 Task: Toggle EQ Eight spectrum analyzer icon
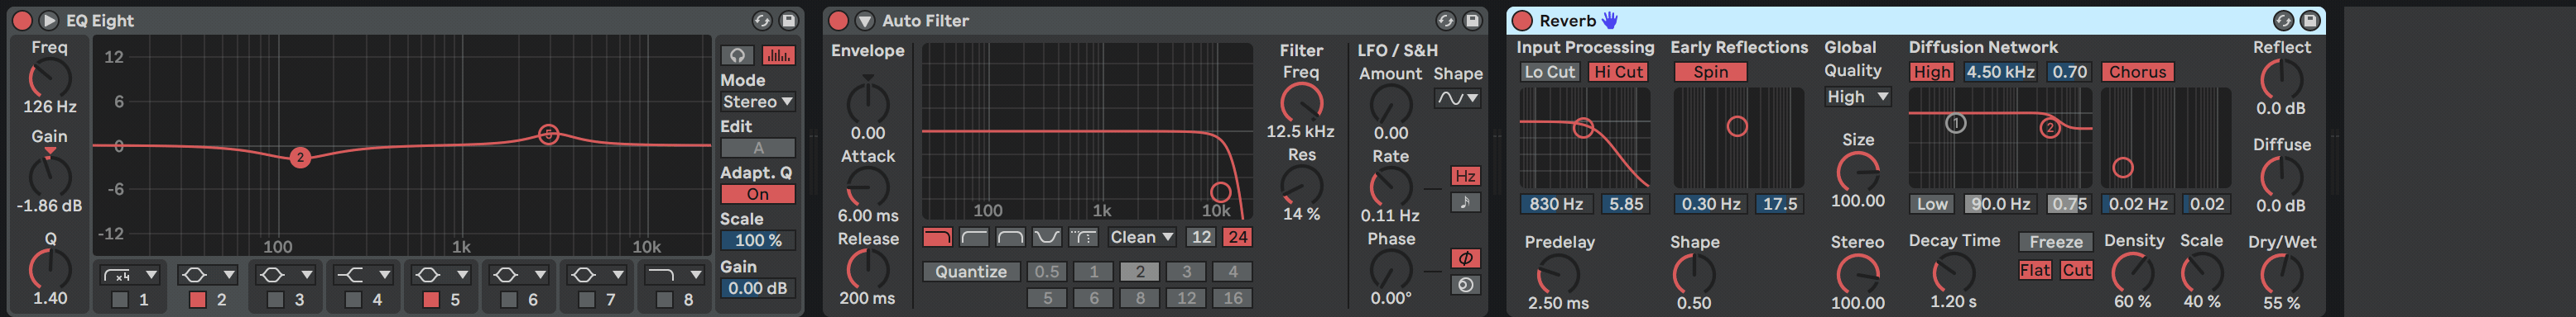779,56
